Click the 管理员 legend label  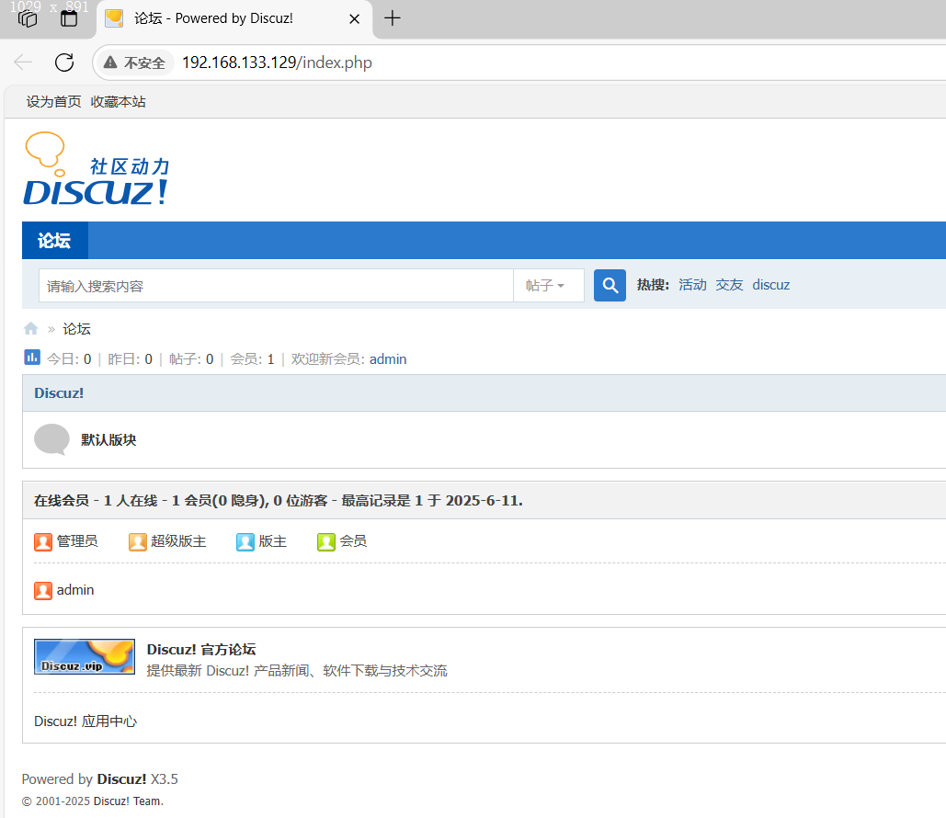tap(77, 541)
